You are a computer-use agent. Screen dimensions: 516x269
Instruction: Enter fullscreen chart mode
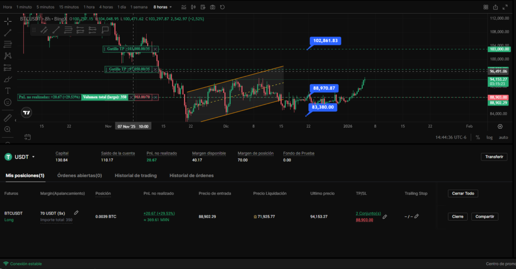(495, 7)
